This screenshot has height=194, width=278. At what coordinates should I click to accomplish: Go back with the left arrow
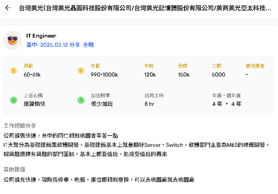coord(8,8)
